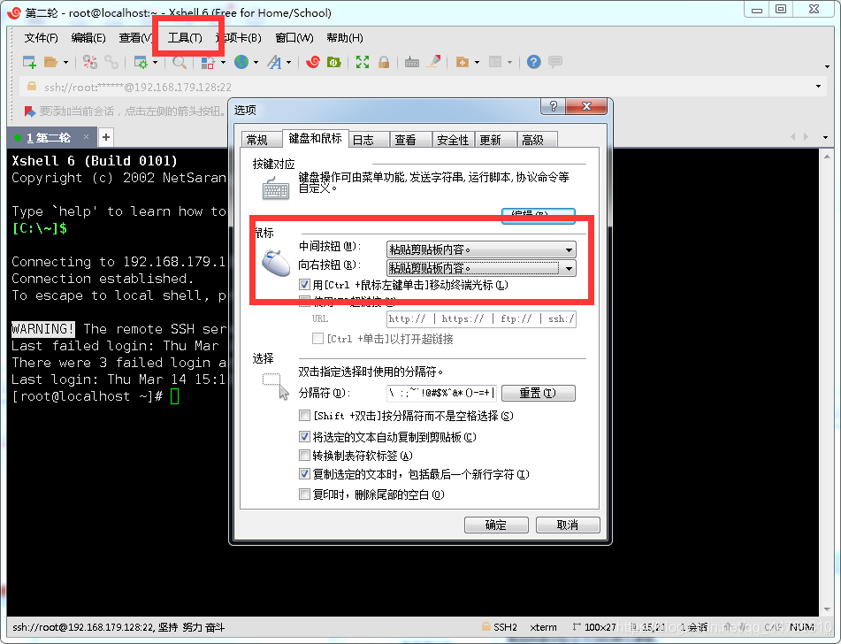This screenshot has width=841, height=644.
Task: Open the 向右按钮 dropdown
Action: pos(481,268)
